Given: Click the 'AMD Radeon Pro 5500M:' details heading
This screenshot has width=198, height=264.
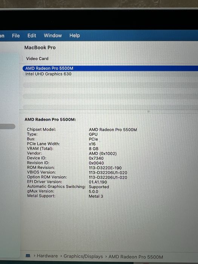Looking at the screenshot, I should coord(50,120).
